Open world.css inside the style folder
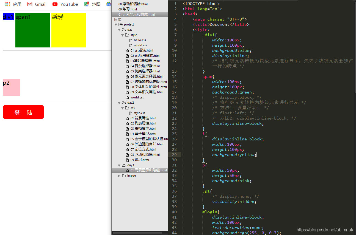 140,45
